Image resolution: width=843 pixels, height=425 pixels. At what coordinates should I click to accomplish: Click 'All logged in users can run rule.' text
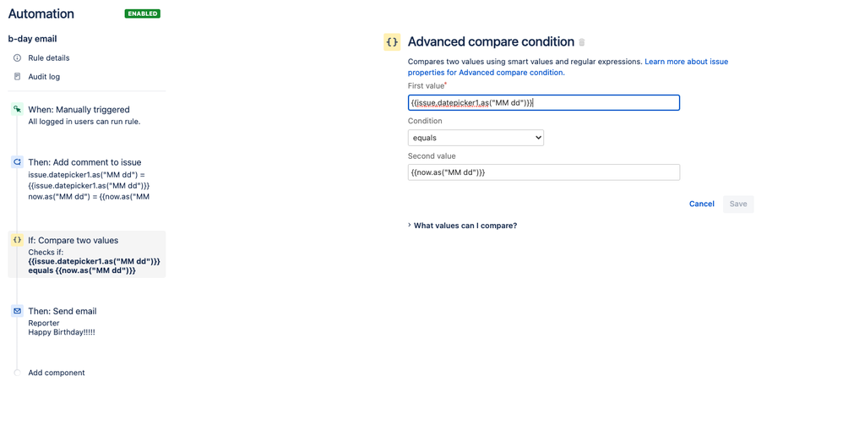pyautogui.click(x=84, y=122)
